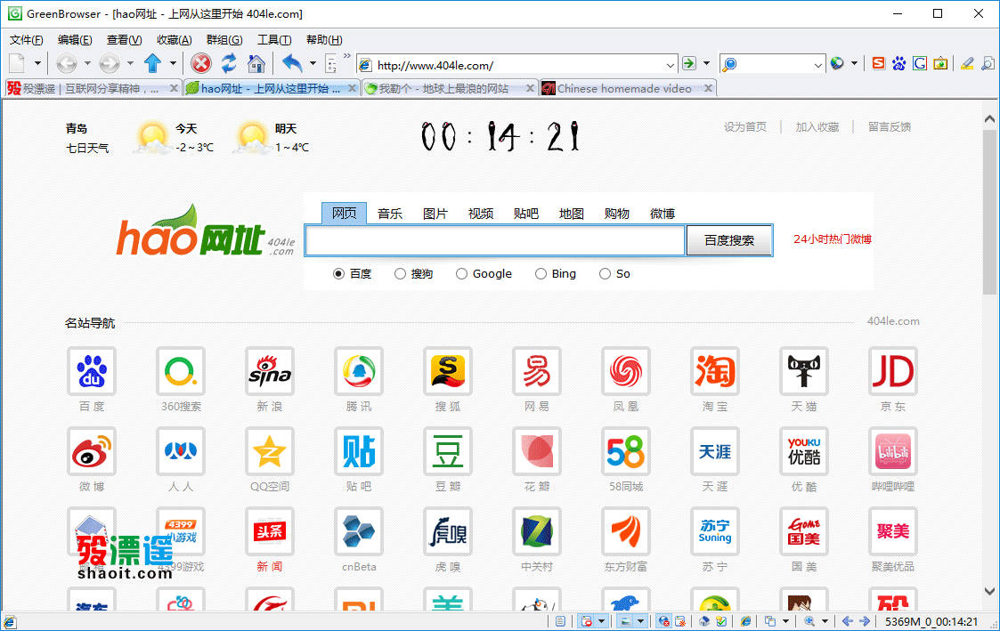Image resolution: width=1000 pixels, height=631 pixels.
Task: Open the 豆瓣 site icon
Action: tap(448, 451)
